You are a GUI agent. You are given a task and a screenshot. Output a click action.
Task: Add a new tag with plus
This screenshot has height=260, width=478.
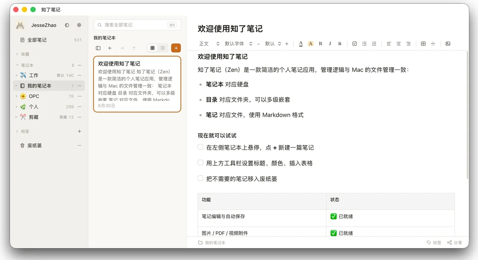pyautogui.click(x=79, y=131)
